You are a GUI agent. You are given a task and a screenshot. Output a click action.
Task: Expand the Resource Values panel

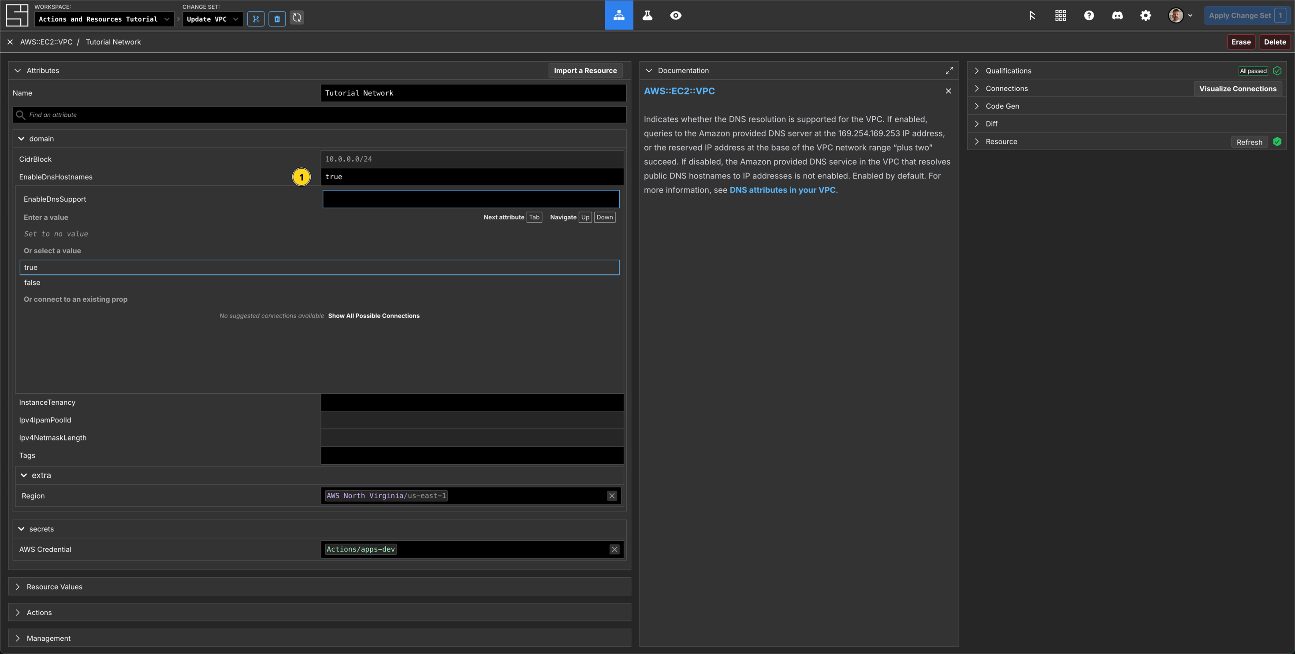click(x=18, y=586)
